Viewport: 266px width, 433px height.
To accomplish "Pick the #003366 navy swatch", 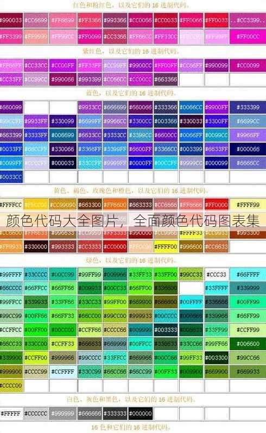I will pos(166,121).
